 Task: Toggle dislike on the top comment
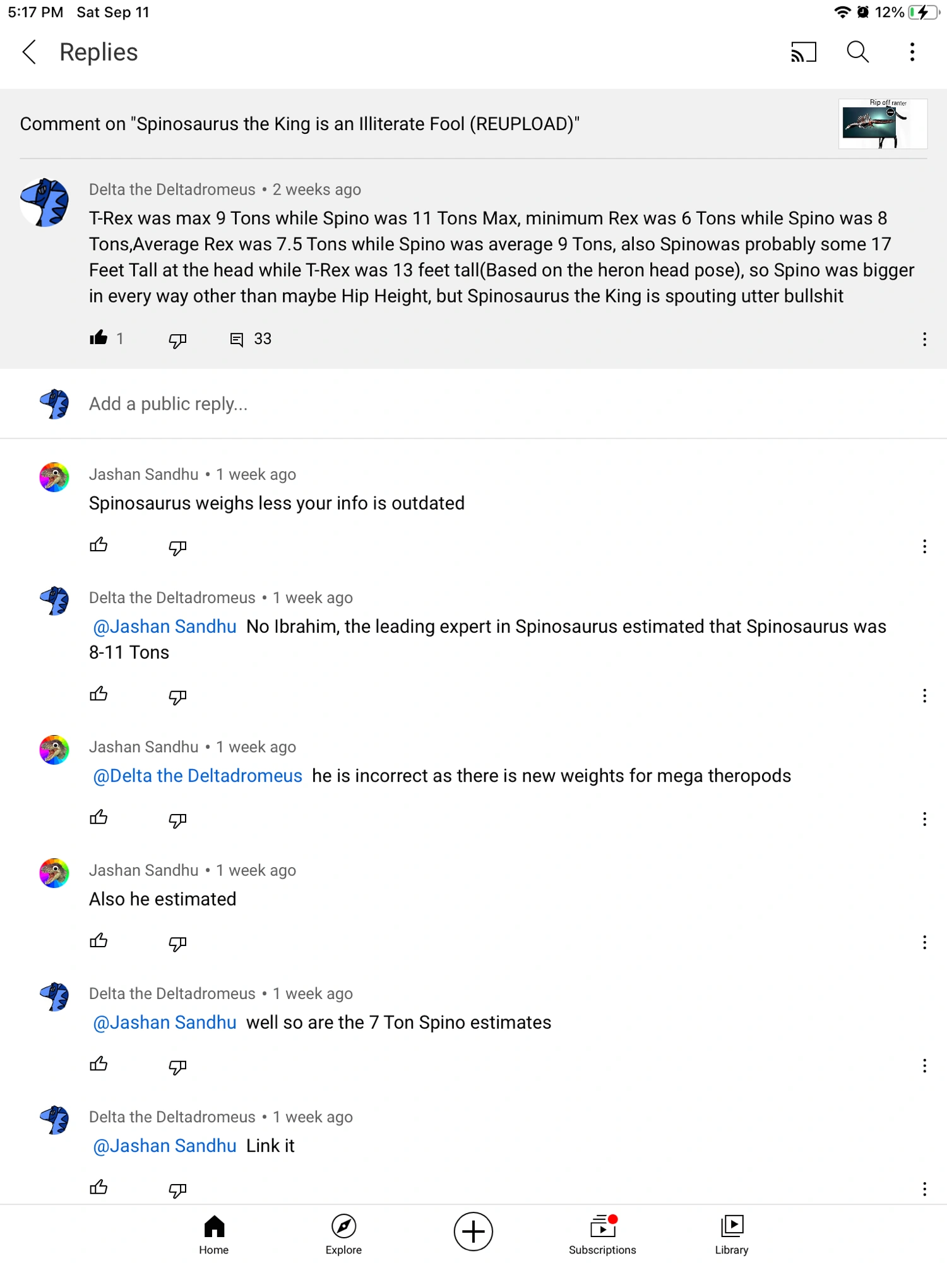pos(176,340)
